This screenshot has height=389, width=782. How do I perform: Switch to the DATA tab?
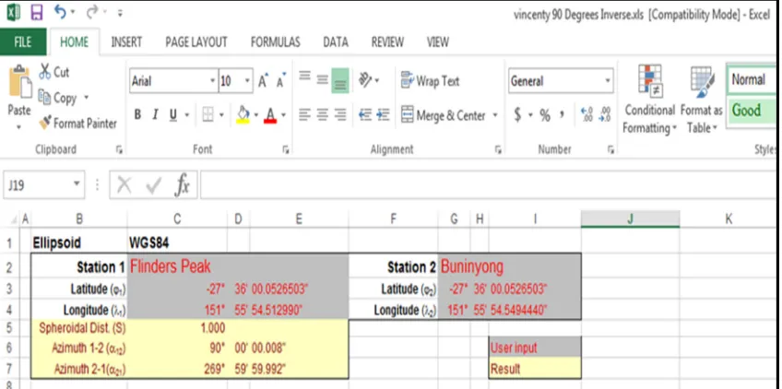(336, 42)
